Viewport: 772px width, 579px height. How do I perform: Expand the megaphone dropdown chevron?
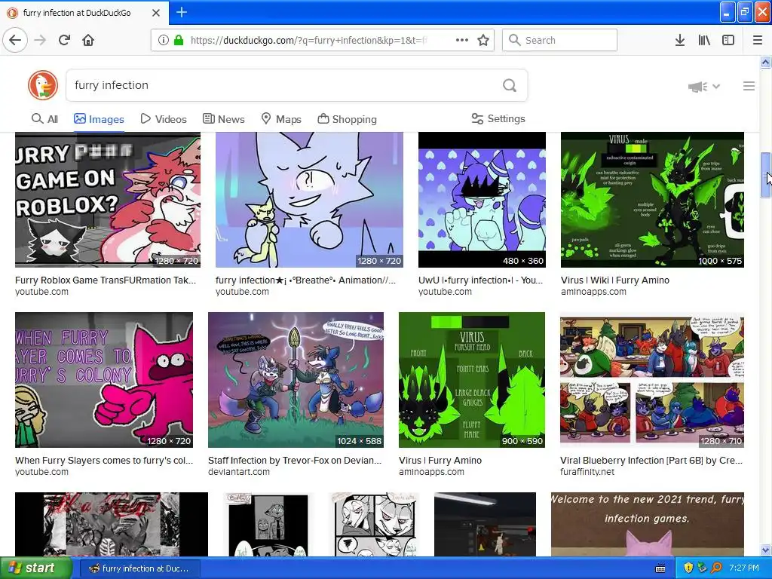(716, 87)
